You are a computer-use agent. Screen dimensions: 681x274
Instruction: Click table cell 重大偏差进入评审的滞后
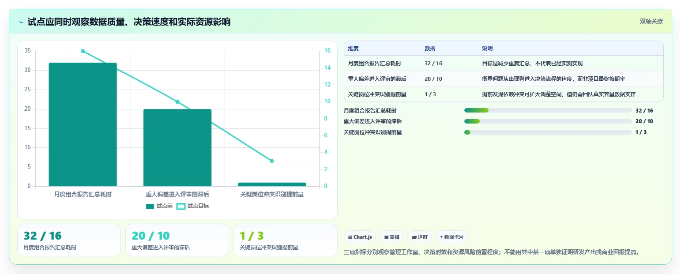[x=377, y=79]
